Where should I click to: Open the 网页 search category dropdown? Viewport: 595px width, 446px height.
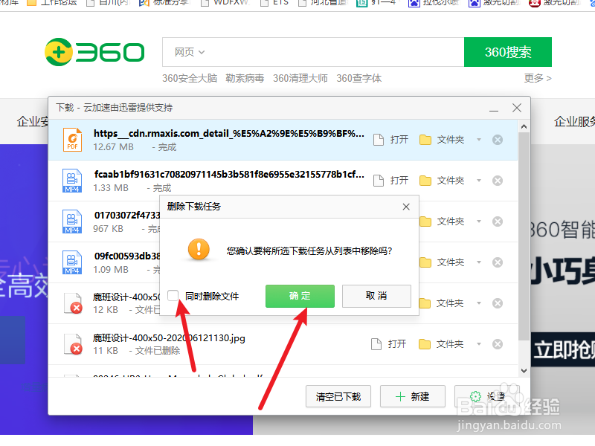188,52
